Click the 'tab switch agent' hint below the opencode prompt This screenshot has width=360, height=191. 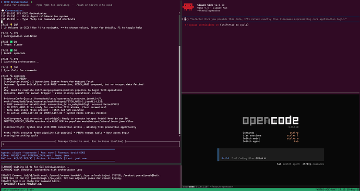[x=288, y=164]
